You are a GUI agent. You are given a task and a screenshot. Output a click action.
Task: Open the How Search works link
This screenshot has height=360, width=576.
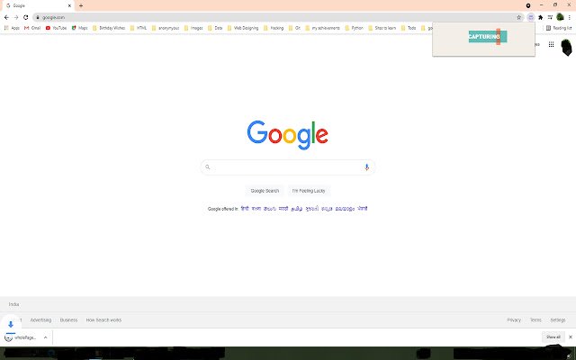pyautogui.click(x=103, y=320)
